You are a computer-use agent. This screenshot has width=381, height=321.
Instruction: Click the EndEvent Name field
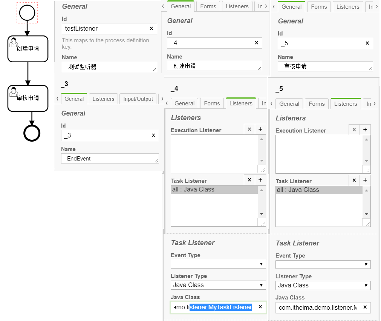(110, 159)
